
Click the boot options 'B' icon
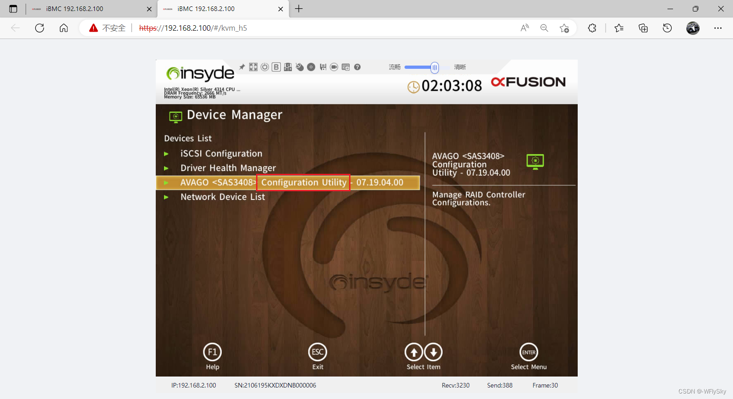(276, 67)
